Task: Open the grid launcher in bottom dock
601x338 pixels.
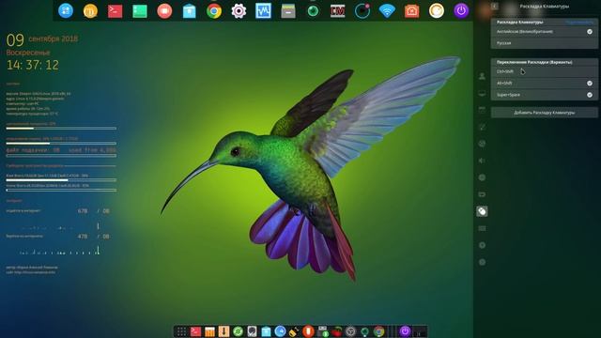Action: pos(181,331)
